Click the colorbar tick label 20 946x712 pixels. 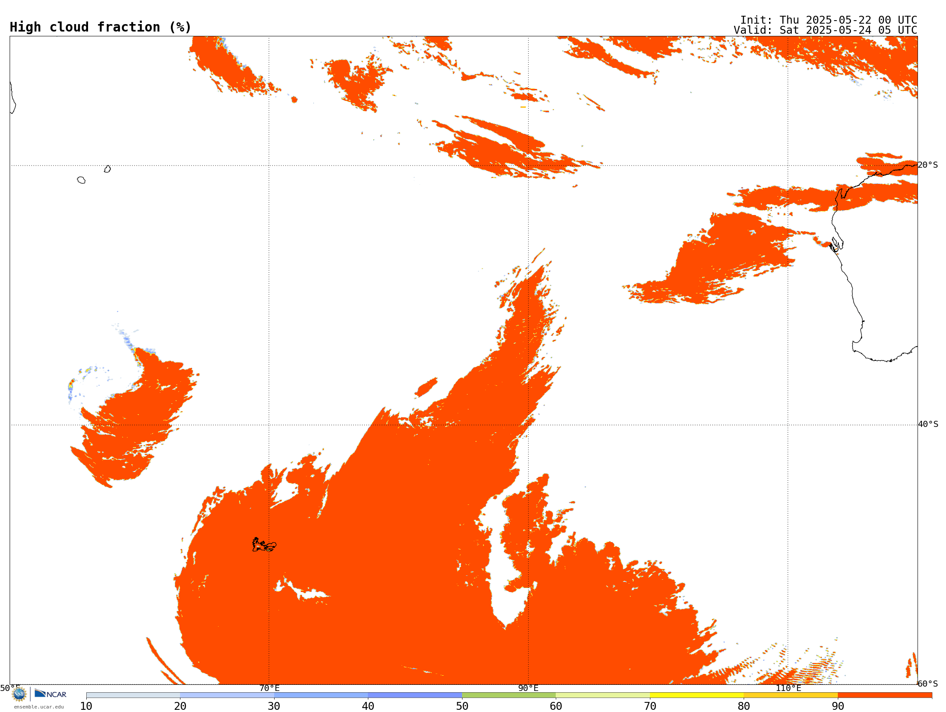tap(180, 706)
